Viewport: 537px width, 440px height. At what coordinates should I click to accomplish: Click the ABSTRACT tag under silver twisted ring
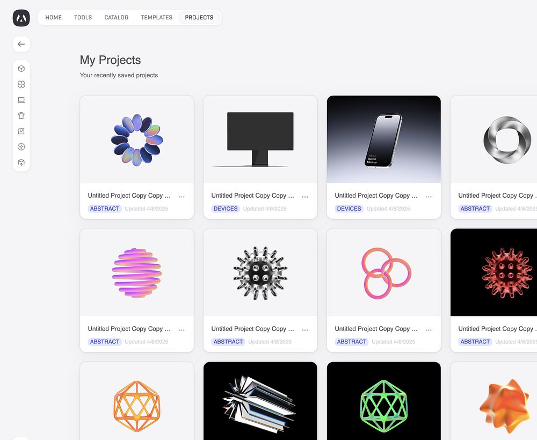coord(475,208)
